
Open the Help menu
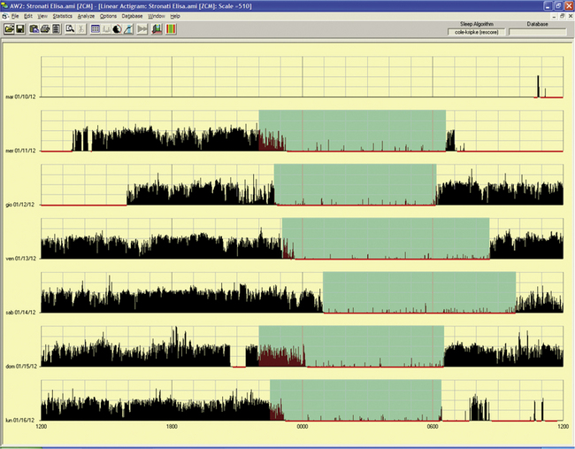[175, 16]
